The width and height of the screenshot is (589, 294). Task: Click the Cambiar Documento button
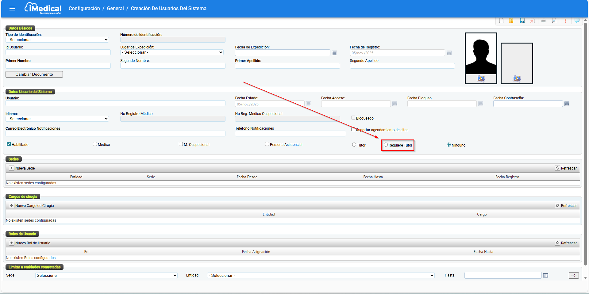(34, 74)
